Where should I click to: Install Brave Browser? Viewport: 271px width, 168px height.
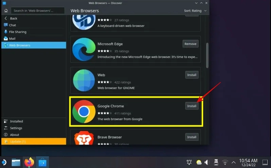(x=192, y=137)
